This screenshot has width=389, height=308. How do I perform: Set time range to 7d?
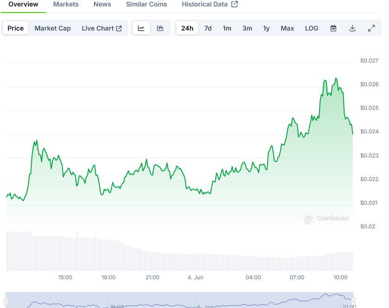point(208,28)
